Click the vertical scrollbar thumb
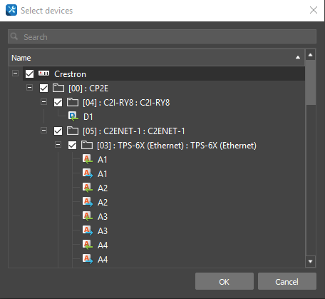 click(310, 82)
